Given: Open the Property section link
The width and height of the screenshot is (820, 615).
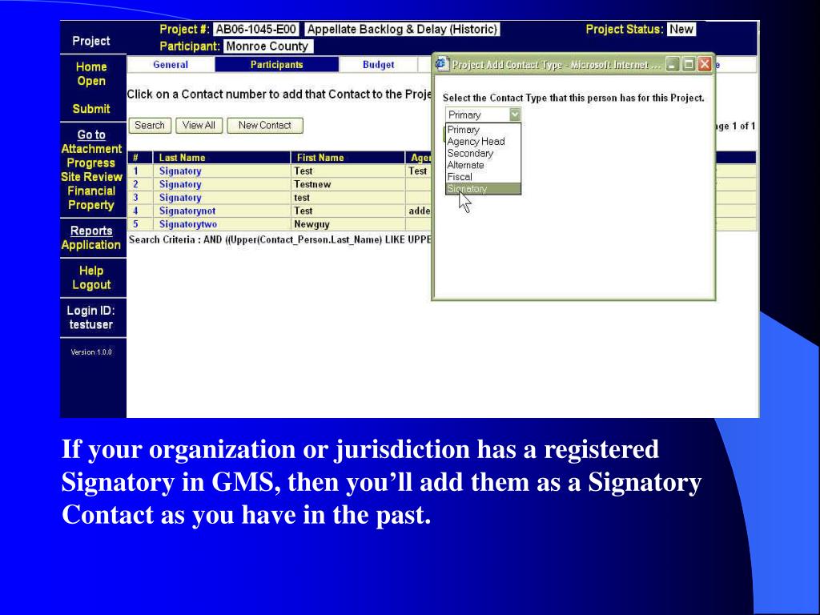Looking at the screenshot, I should click(91, 205).
